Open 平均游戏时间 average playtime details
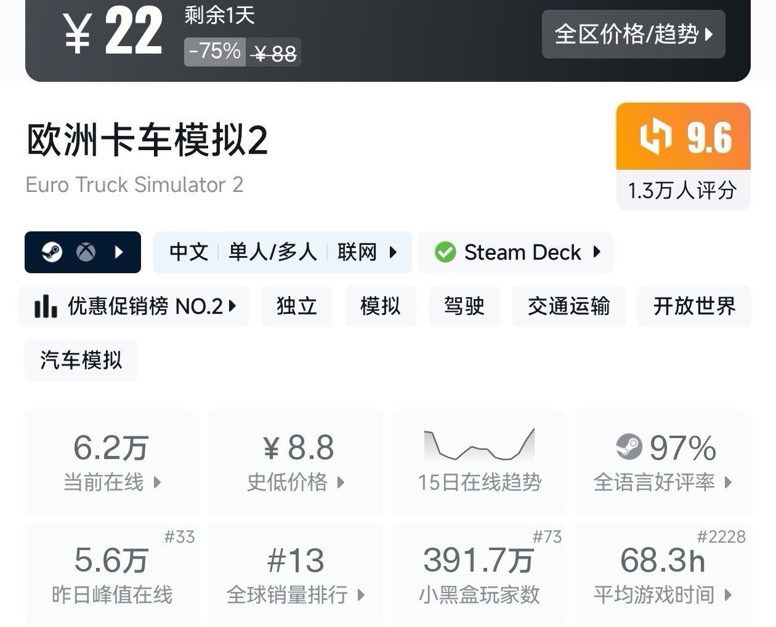Image resolution: width=776 pixels, height=627 pixels. [663, 575]
